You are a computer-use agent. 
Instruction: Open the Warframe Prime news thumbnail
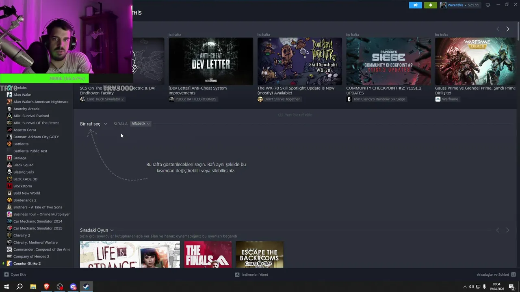pyautogui.click(x=476, y=61)
